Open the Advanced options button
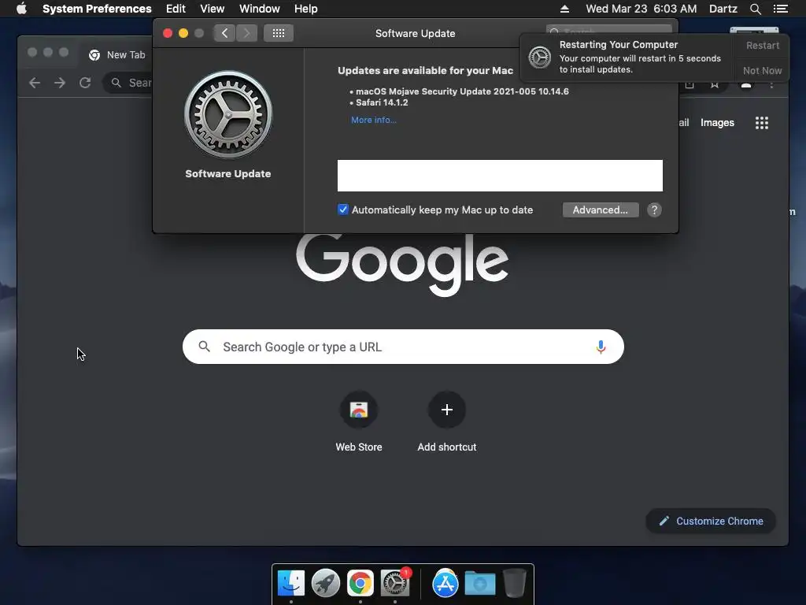 601,210
